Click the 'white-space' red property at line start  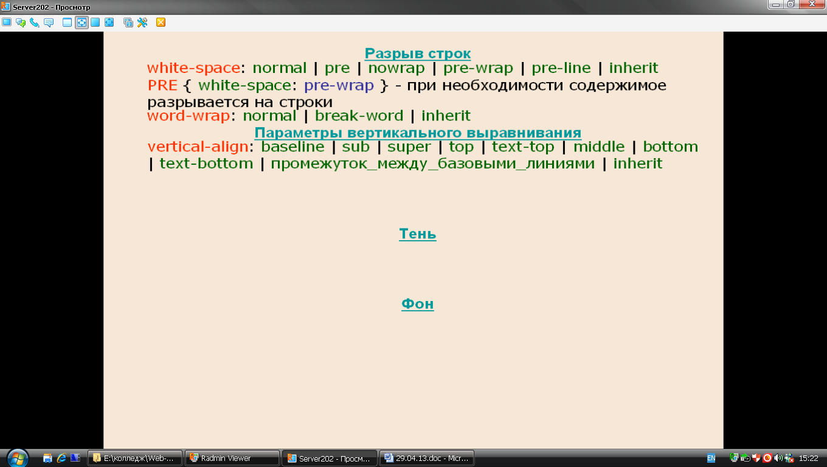point(194,67)
